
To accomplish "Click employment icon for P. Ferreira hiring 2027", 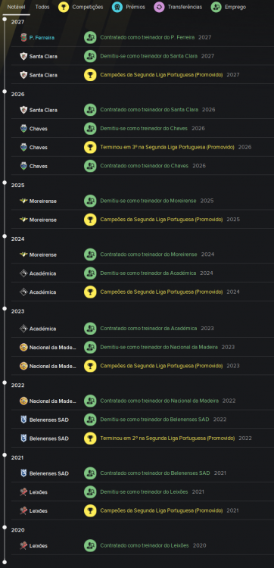I will click(x=90, y=37).
